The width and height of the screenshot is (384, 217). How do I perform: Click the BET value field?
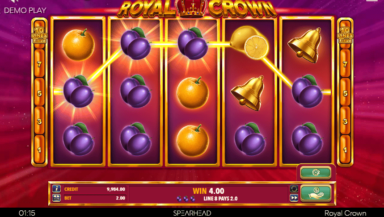(x=95, y=198)
